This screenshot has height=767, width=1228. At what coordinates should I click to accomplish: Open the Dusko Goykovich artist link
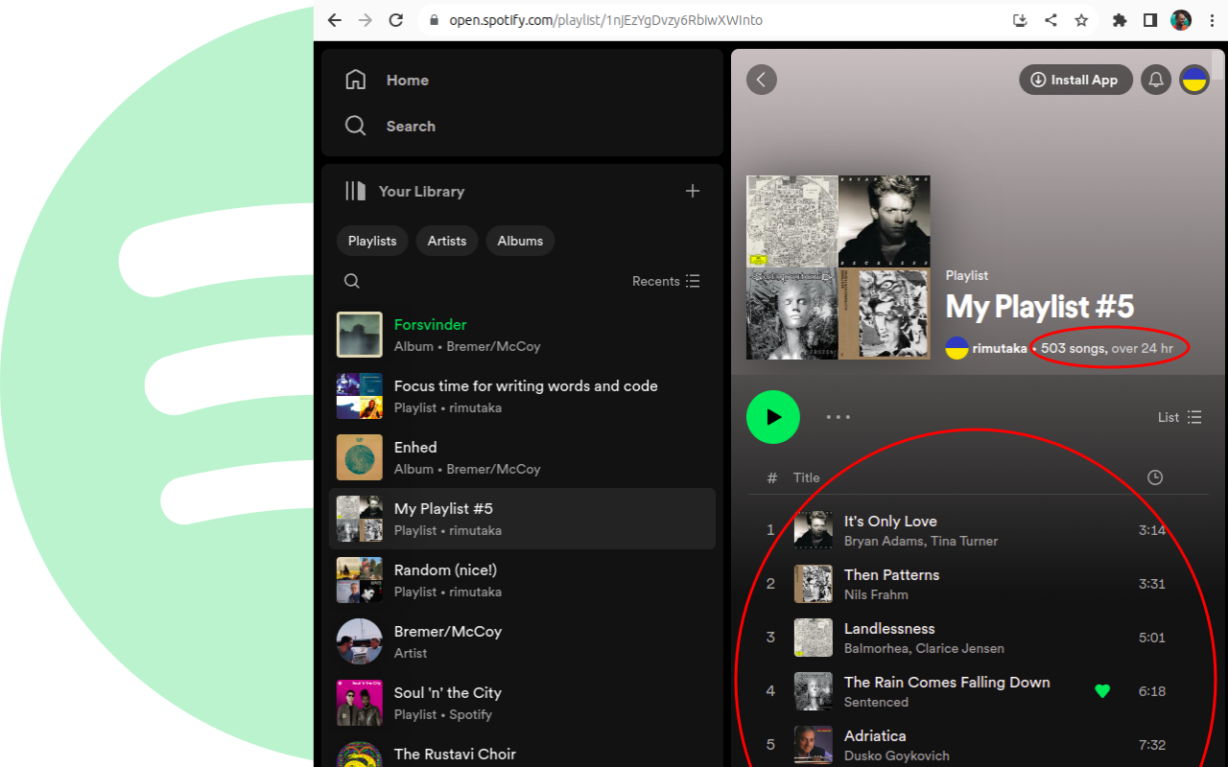[x=897, y=755]
